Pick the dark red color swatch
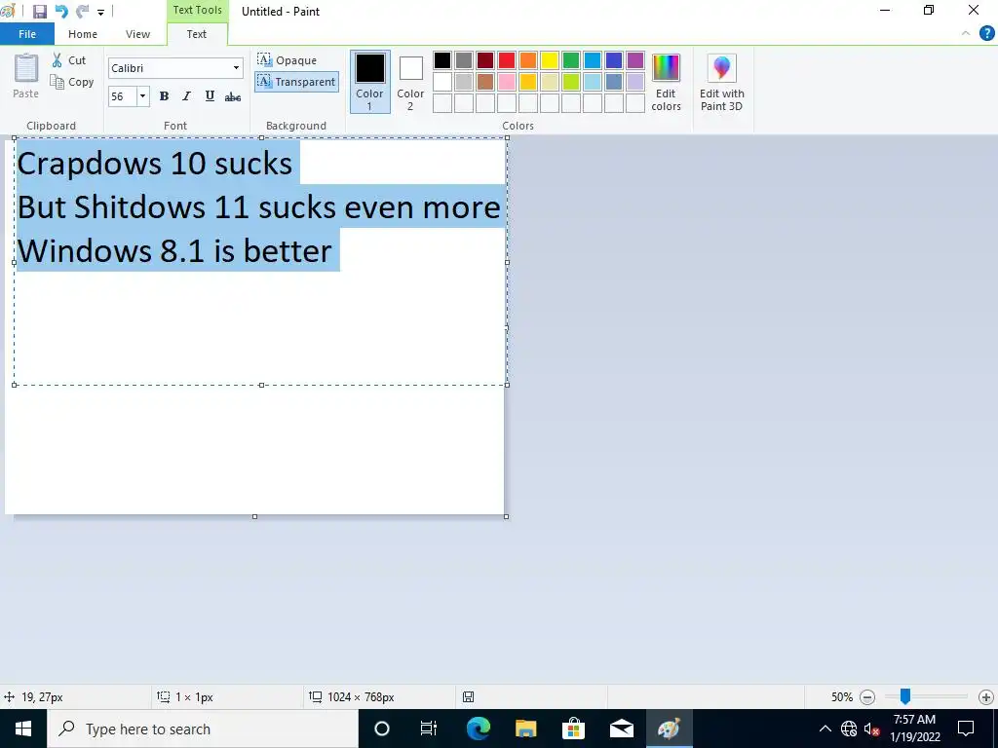 pos(485,60)
